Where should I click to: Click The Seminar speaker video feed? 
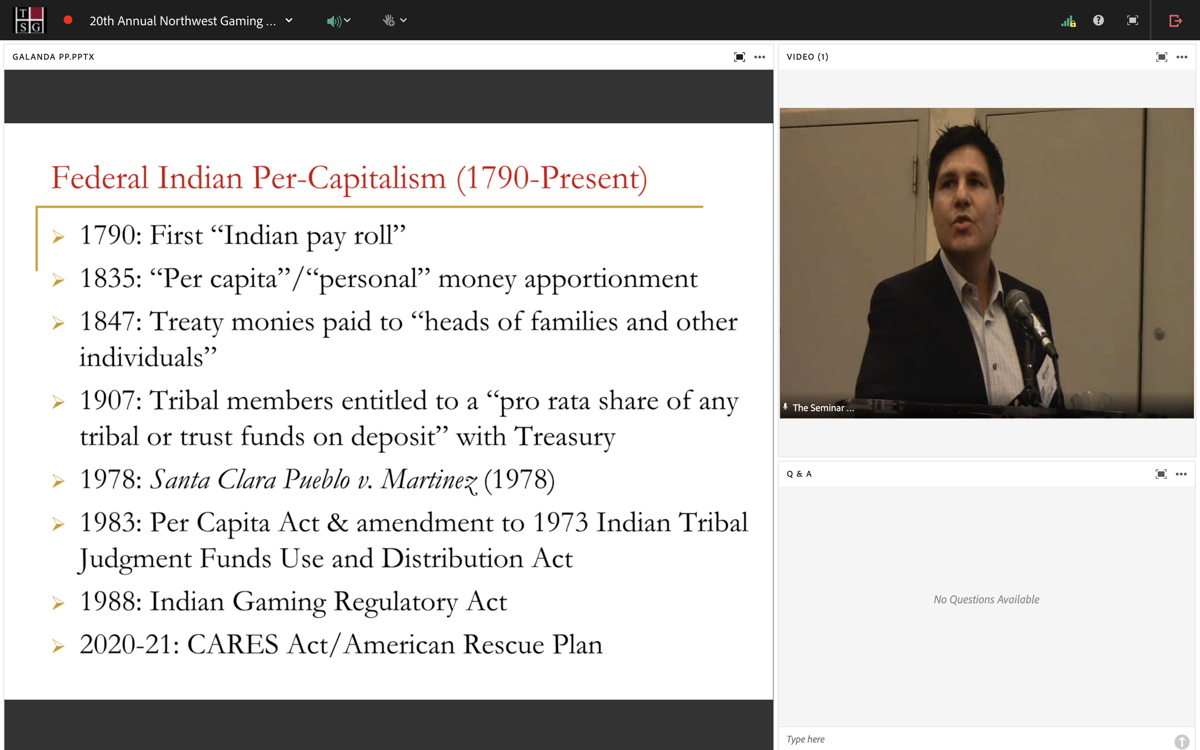point(986,263)
